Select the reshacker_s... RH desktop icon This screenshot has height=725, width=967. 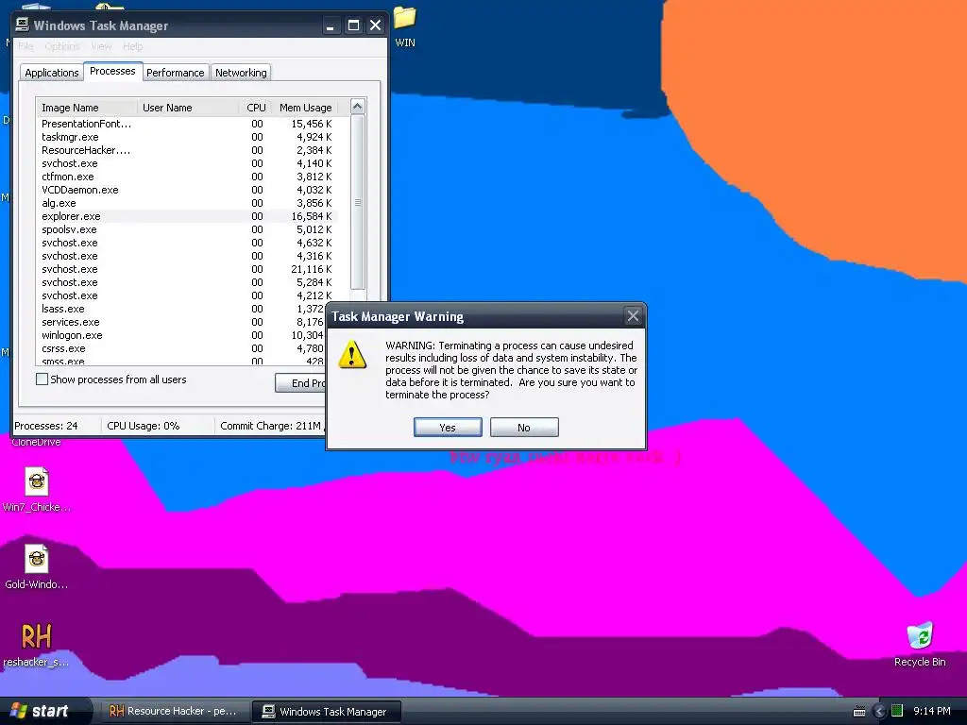coord(37,644)
